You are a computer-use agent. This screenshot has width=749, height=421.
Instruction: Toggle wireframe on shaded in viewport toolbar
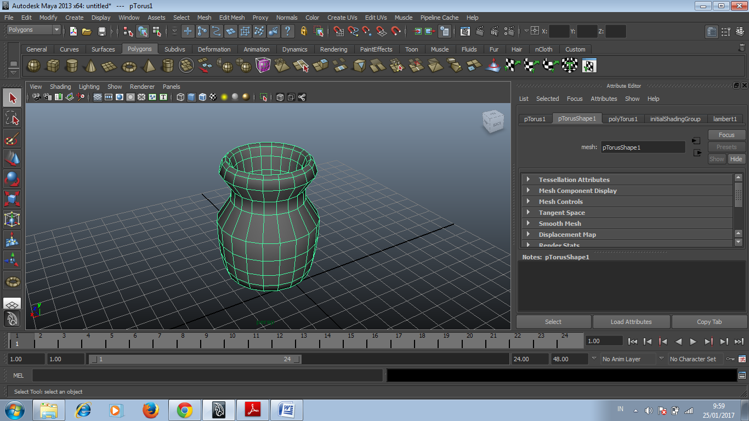201,97
